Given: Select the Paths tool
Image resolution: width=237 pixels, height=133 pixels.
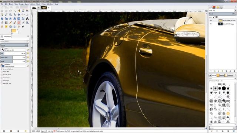Looking at the screenshot, I should coord(2,15).
